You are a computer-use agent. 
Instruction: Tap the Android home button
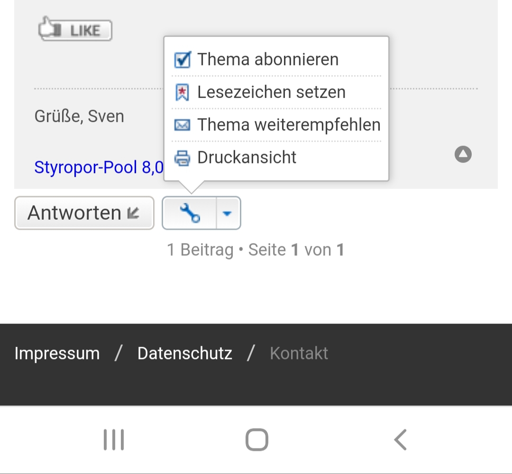click(x=257, y=440)
